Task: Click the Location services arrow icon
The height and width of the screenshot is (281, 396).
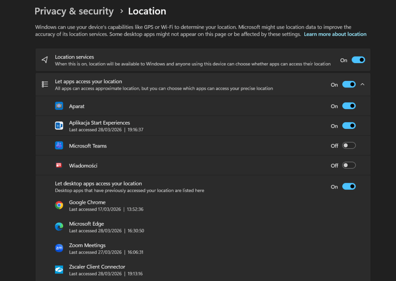Action: tap(45, 60)
